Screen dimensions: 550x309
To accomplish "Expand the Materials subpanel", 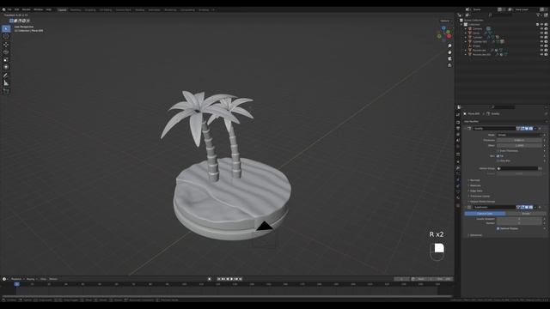I will pyautogui.click(x=475, y=185).
